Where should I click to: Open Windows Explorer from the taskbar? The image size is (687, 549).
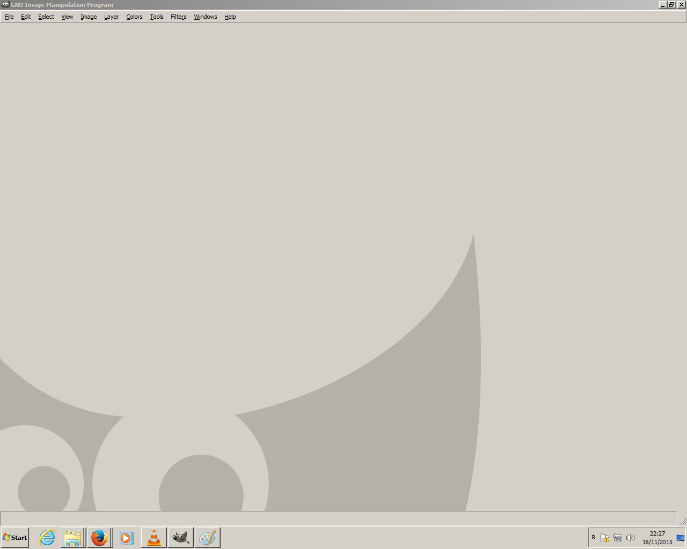[x=72, y=538]
